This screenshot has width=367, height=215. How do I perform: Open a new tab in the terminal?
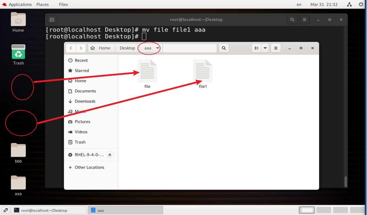[x=52, y=20]
